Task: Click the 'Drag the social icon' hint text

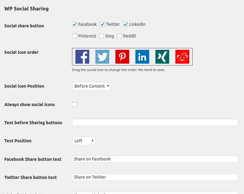Action: 118,70
